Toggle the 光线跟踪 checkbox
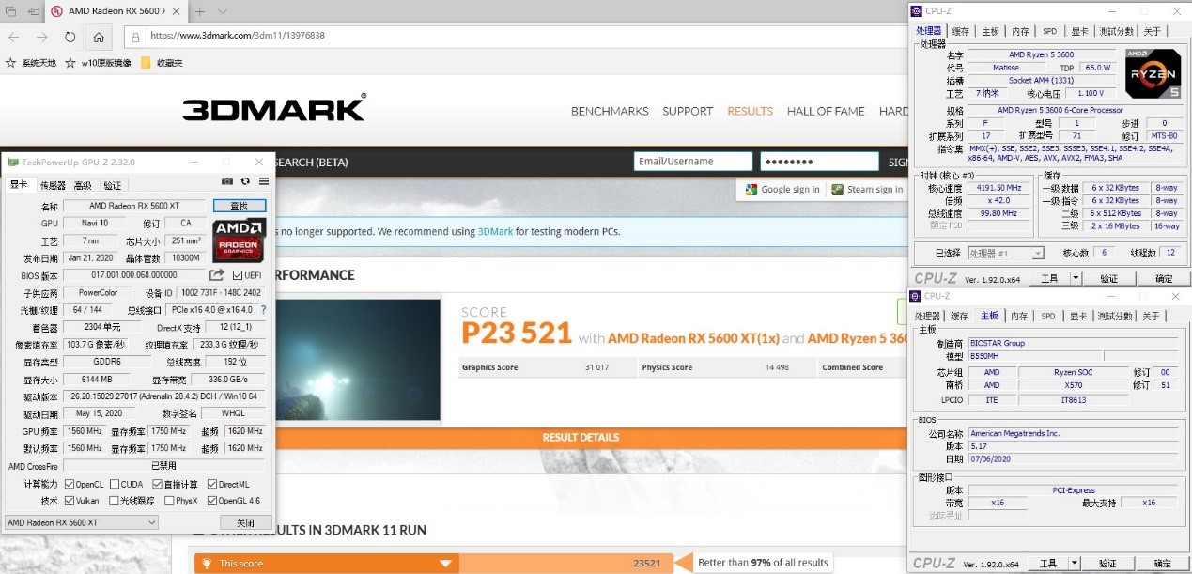Viewport: 1192px width, 574px height. click(114, 501)
